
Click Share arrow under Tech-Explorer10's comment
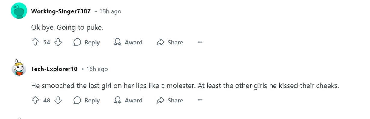(x=160, y=100)
